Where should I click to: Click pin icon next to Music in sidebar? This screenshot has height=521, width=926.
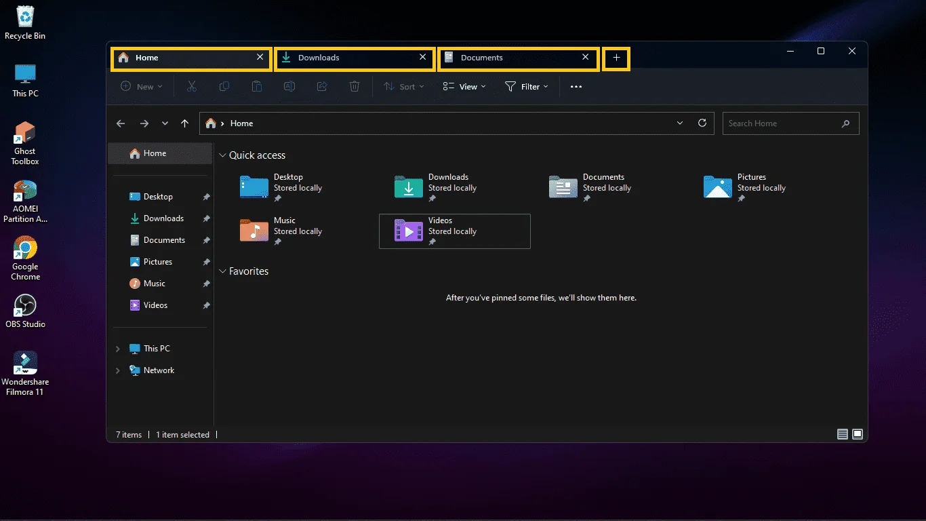pos(207,284)
